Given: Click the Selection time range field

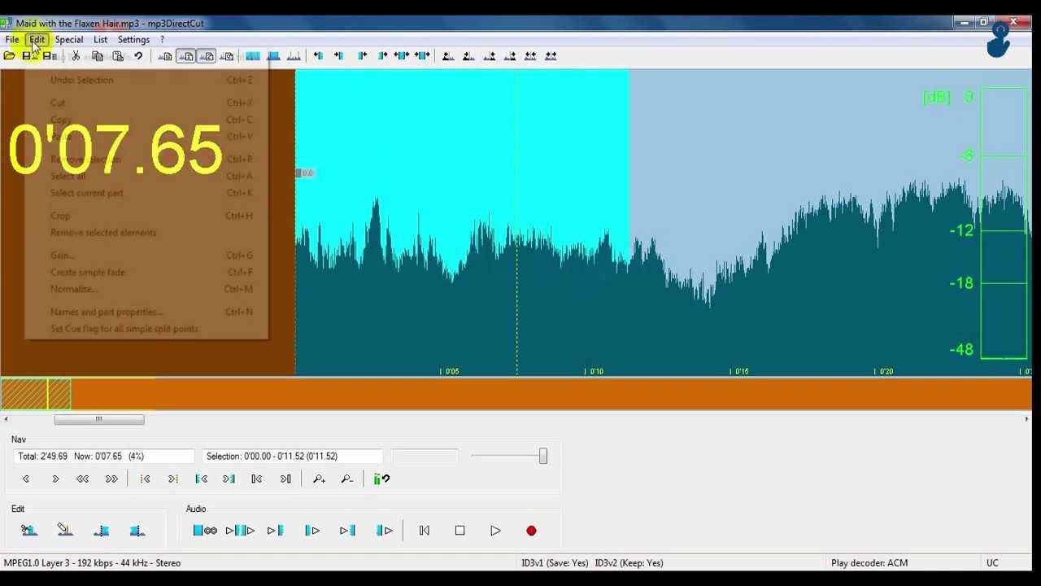Looking at the screenshot, I should click(292, 457).
